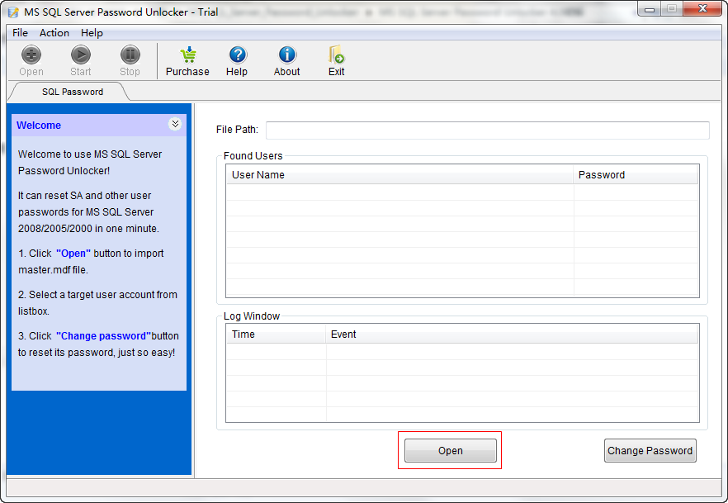728x503 pixels.
Task: Click the Change Password button
Action: pyautogui.click(x=650, y=450)
